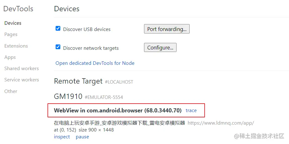Open dedicated DevTools for Node link
289x144 pixels.
click(x=95, y=63)
